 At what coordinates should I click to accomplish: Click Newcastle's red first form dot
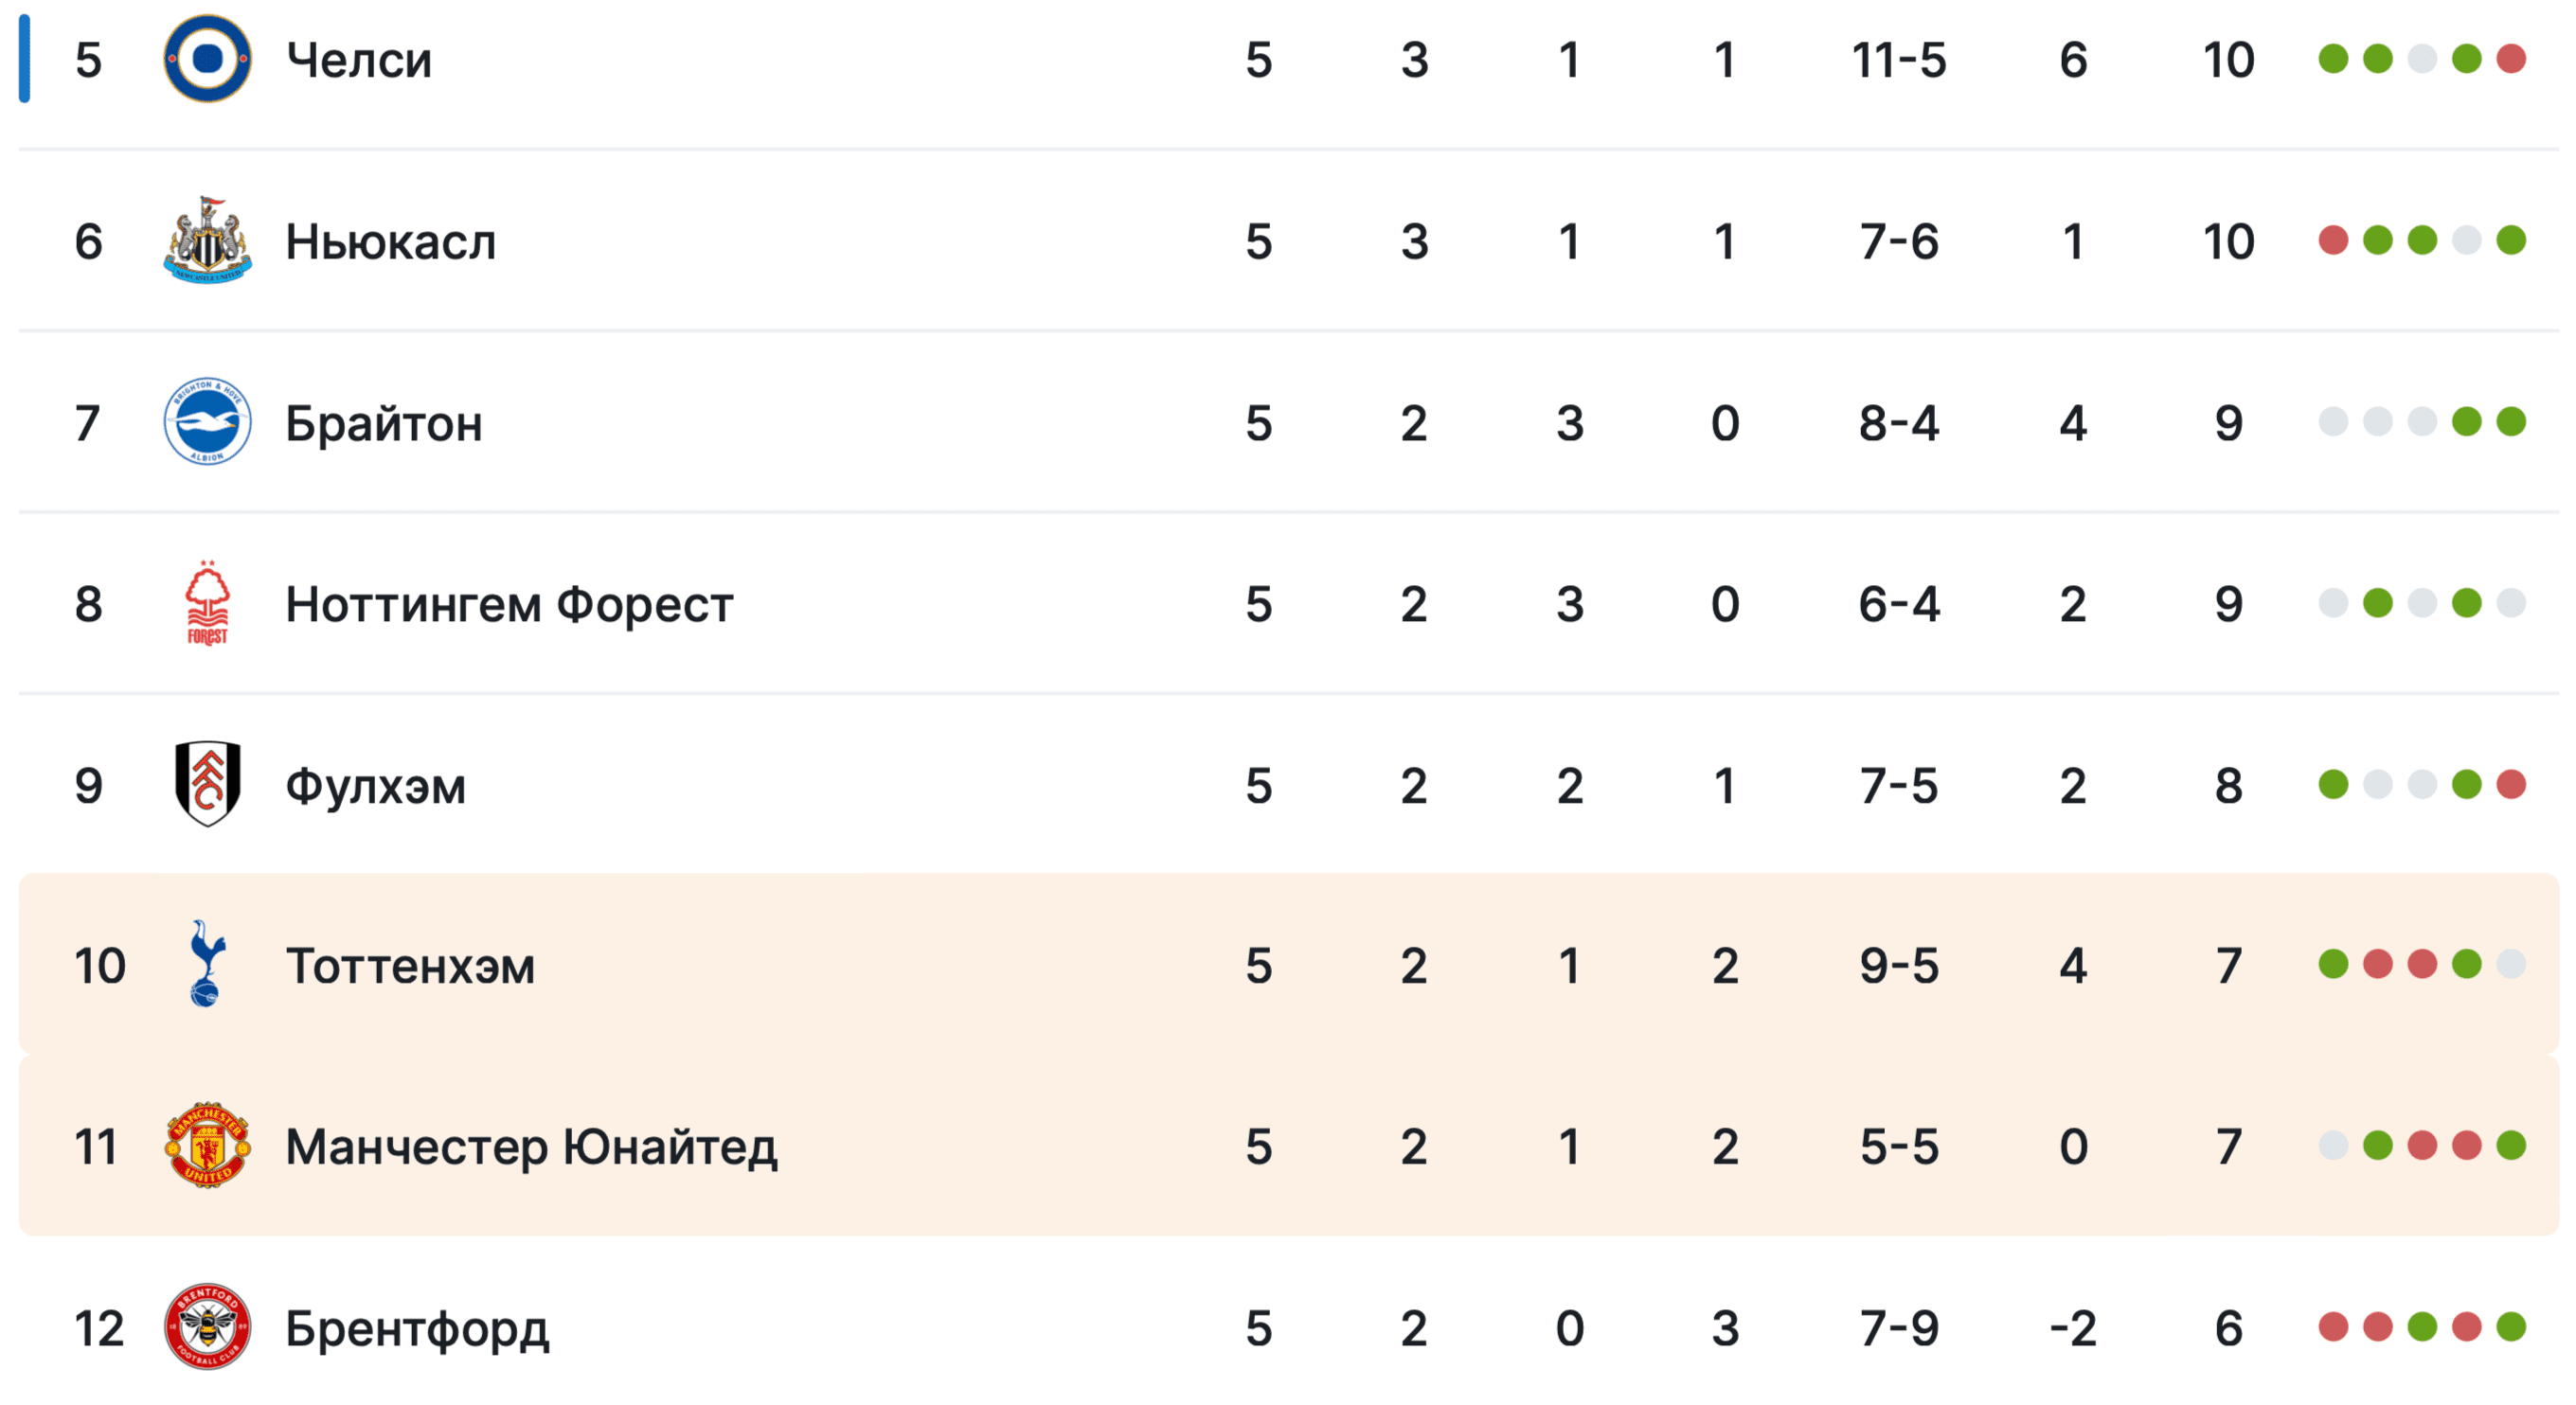coord(2333,241)
